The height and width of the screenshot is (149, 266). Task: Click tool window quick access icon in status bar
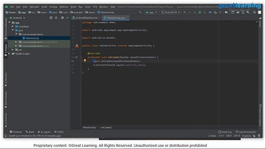tap(6, 136)
